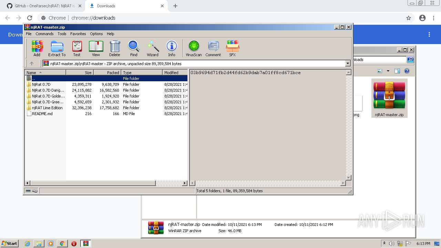This screenshot has height=248, width=441.
Task: Open the Tools menu
Action: [62, 34]
